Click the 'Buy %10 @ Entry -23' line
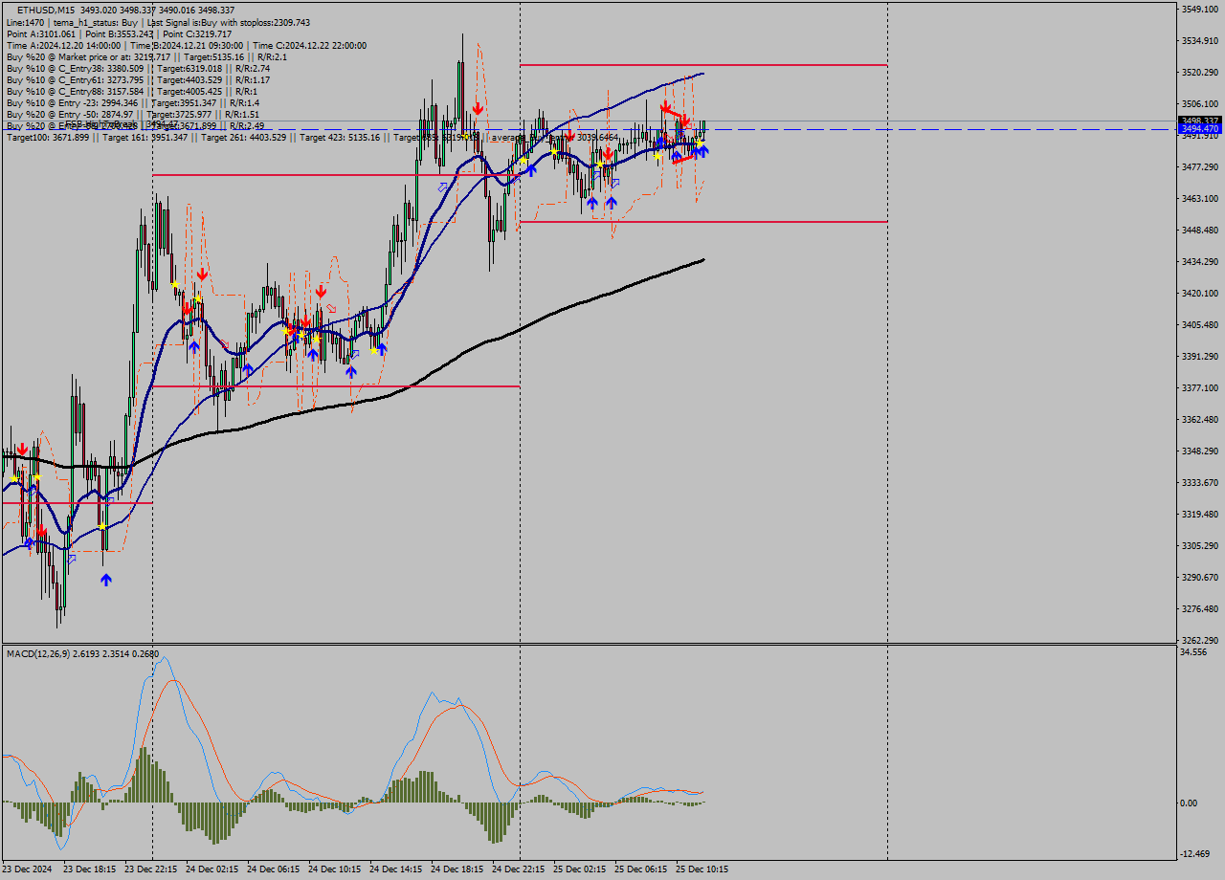1225x880 pixels. (x=133, y=102)
